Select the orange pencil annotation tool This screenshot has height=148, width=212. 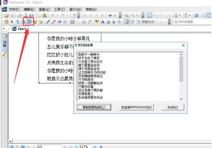tap(53, 22)
